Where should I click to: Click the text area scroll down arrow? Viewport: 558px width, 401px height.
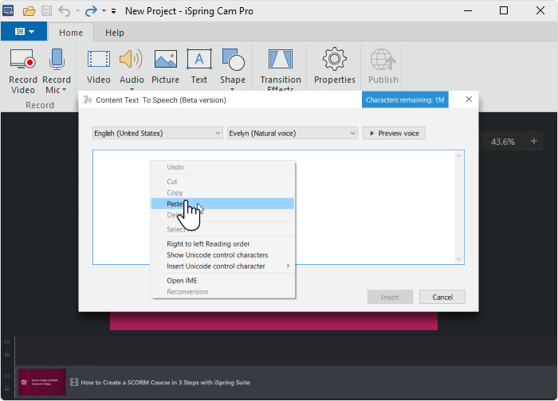tap(458, 259)
